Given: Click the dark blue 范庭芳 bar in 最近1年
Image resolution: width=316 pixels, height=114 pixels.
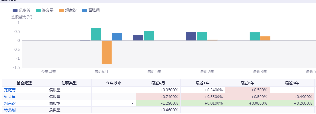Looking at the screenshot, I should [x=138, y=38].
